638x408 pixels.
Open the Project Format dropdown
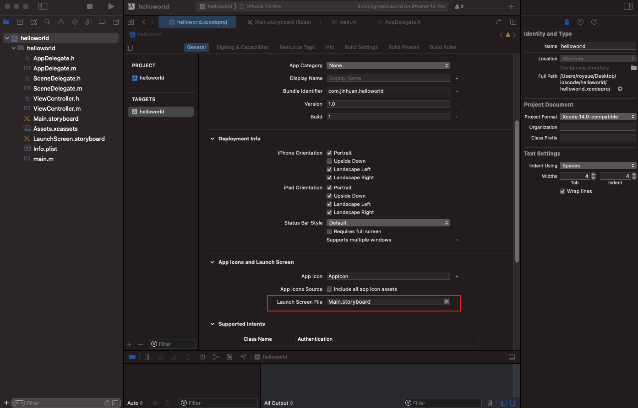pyautogui.click(x=598, y=117)
